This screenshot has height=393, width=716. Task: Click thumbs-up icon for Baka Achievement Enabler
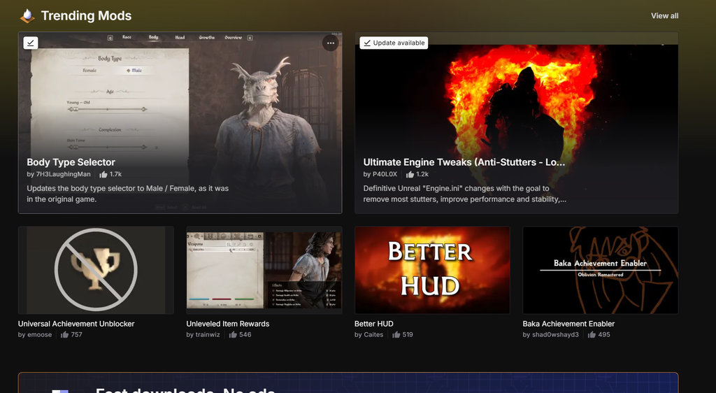[x=592, y=335]
